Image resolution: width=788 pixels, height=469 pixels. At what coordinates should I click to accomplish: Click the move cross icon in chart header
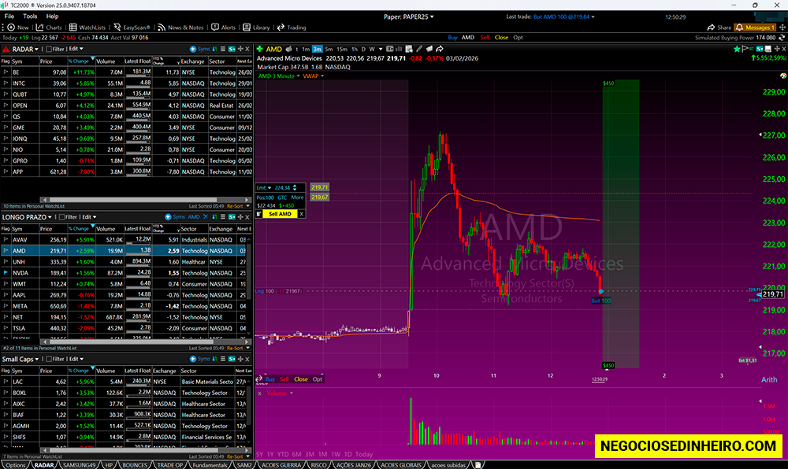(777, 49)
